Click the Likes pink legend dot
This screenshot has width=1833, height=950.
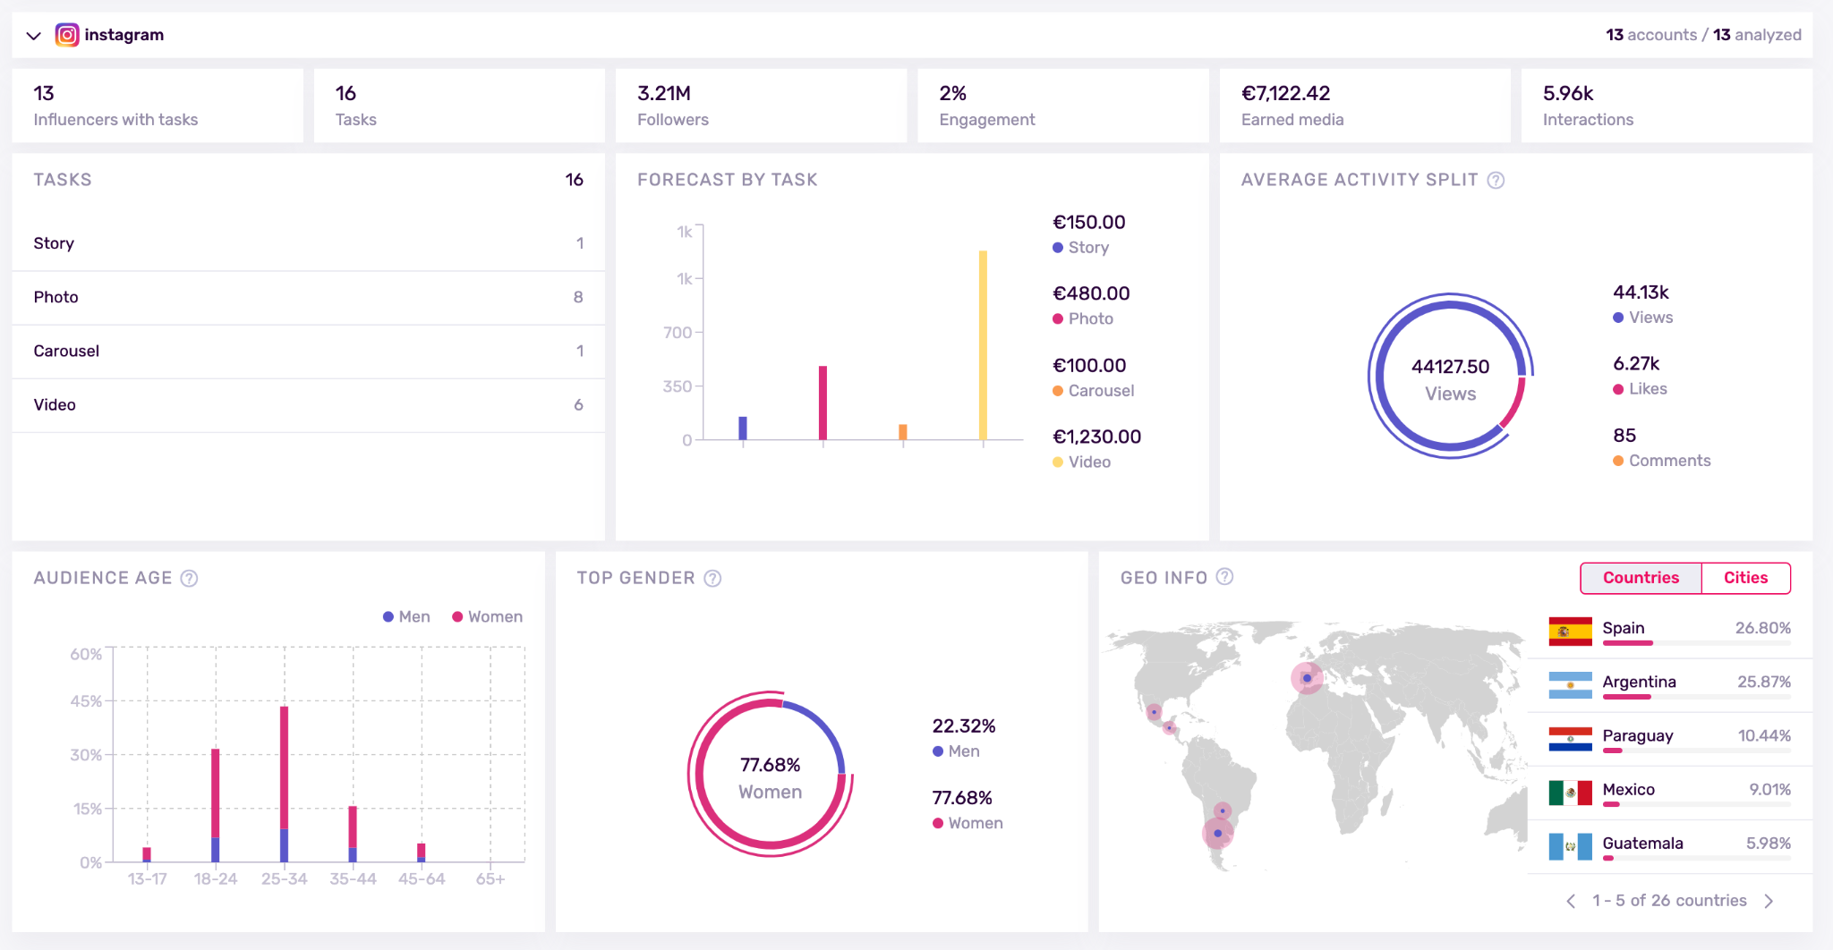[x=1618, y=389]
